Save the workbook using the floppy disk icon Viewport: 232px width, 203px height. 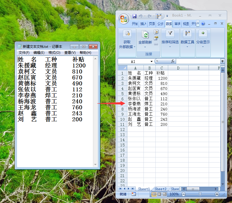pyautogui.click(x=134, y=16)
